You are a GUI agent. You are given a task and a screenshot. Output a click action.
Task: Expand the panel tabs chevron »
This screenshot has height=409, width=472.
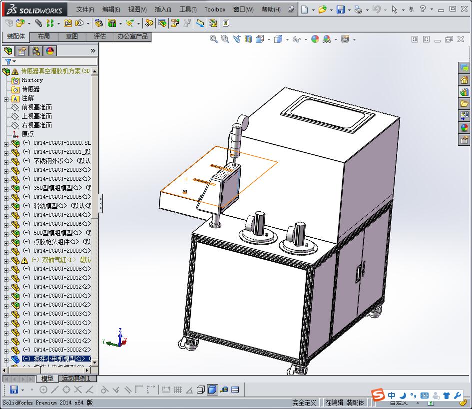point(93,51)
